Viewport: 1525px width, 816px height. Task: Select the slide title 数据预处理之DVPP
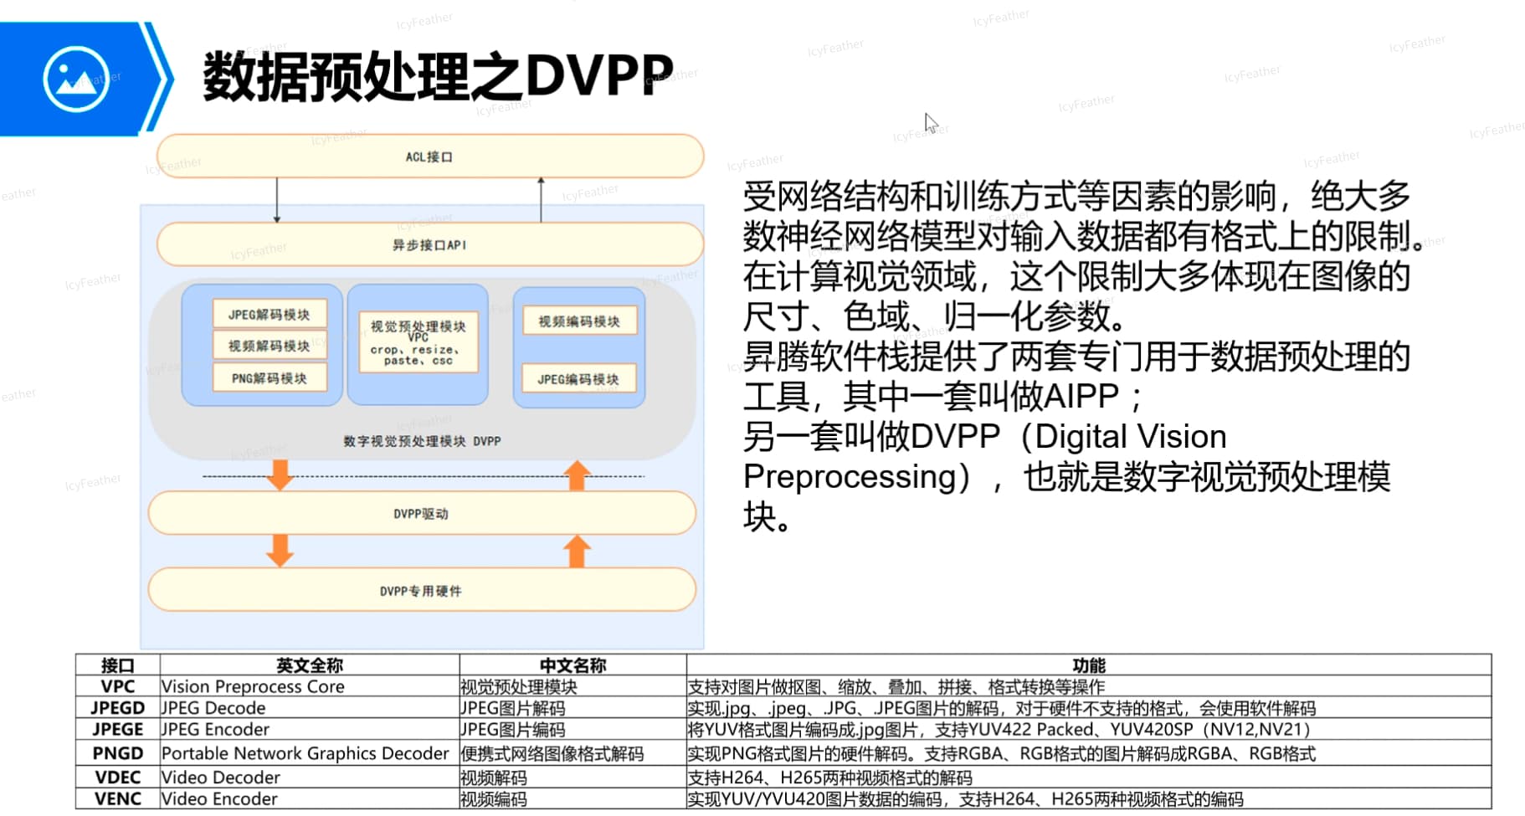438,76
